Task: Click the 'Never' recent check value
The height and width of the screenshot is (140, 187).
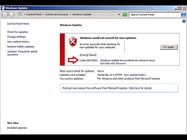Action: (101, 71)
